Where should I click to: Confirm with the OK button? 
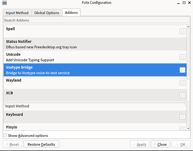181,144
